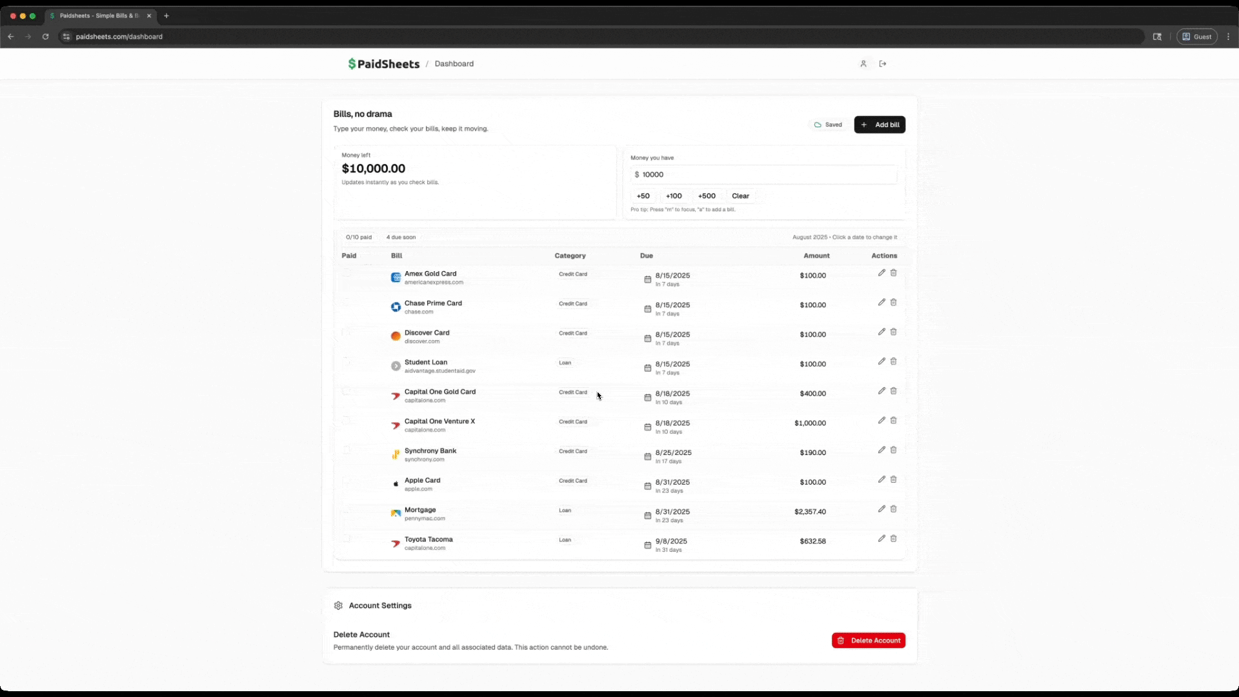The height and width of the screenshot is (697, 1239).
Task: Add 500 with the +500 button
Action: click(707, 196)
